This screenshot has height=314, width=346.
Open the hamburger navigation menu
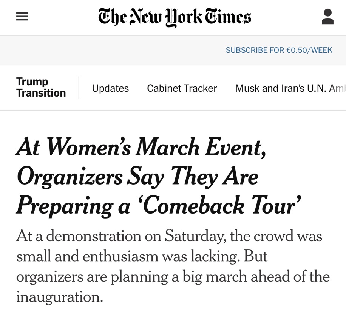click(x=22, y=17)
